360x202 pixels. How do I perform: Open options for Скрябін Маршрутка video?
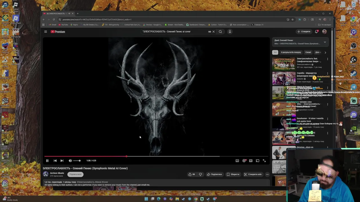327,74
